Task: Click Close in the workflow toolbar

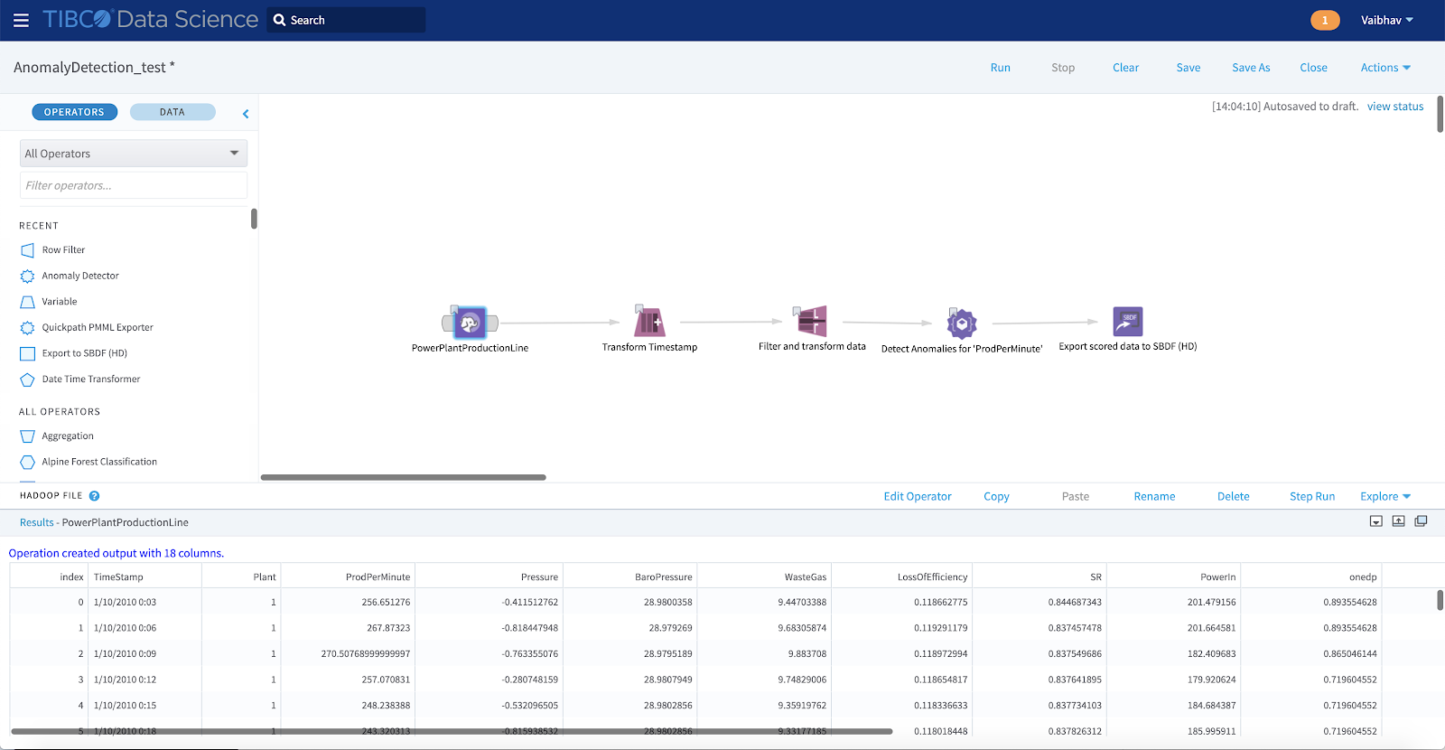Action: 1313,68
